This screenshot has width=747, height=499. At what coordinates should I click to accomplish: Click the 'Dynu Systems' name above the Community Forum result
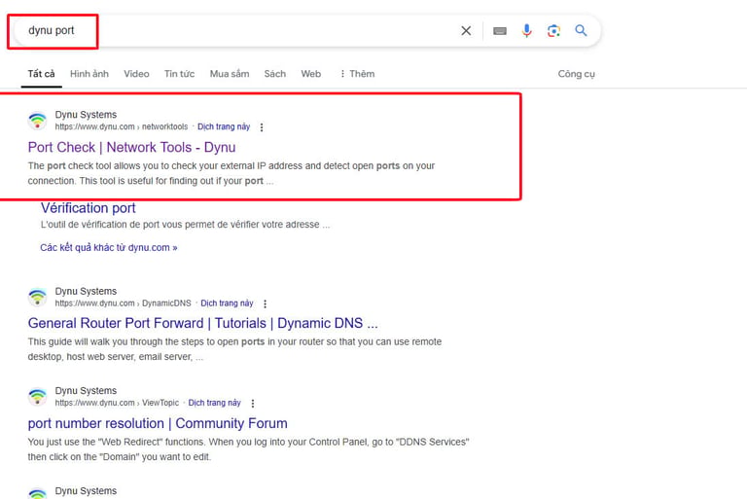(x=86, y=391)
